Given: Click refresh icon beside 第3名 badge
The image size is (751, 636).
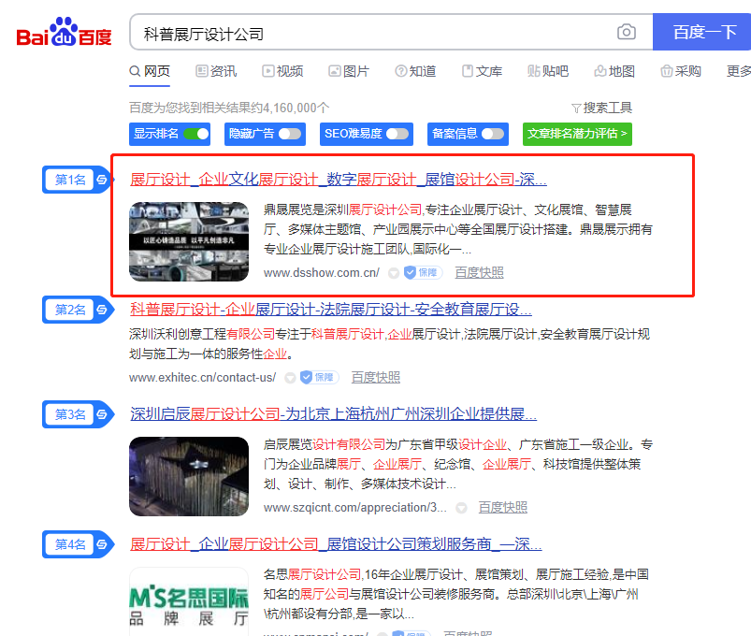Looking at the screenshot, I should 102,414.
